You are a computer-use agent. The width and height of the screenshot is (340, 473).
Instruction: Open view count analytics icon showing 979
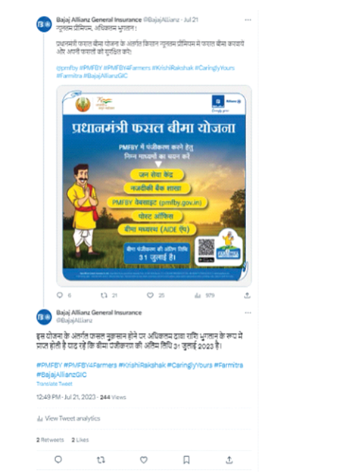point(198,295)
